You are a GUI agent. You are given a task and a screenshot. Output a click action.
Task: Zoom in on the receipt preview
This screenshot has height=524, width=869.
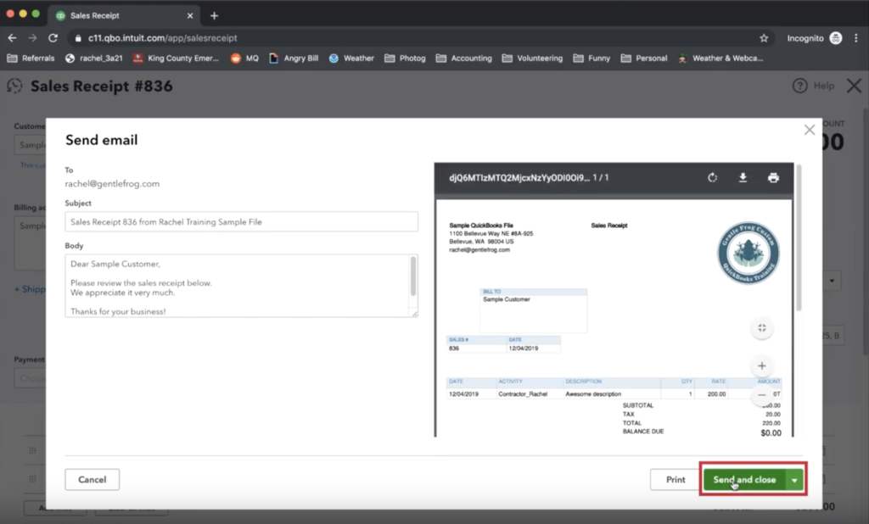(761, 365)
